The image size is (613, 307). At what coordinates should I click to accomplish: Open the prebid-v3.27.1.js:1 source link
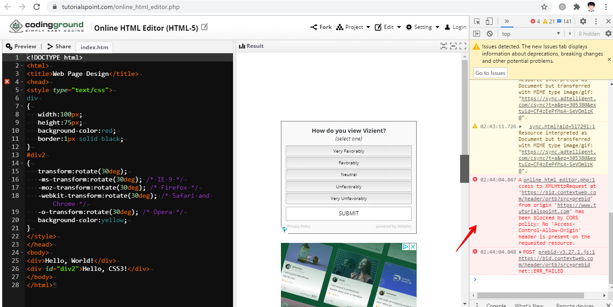[566, 252]
